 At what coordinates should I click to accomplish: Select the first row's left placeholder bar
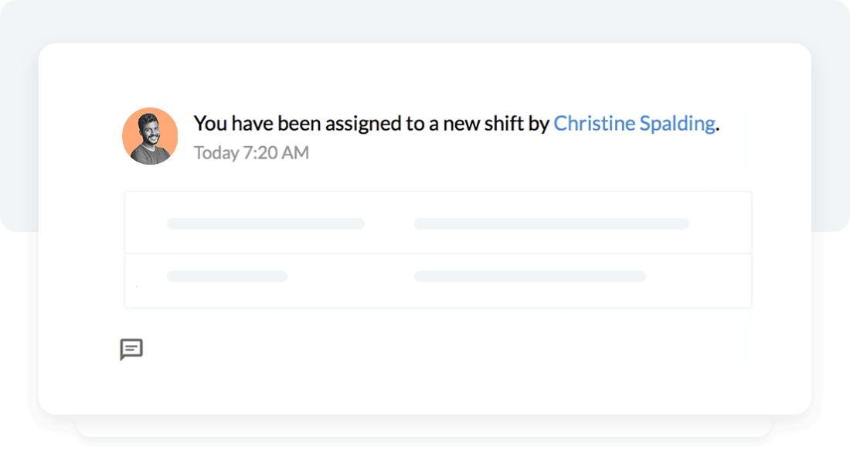tap(265, 224)
